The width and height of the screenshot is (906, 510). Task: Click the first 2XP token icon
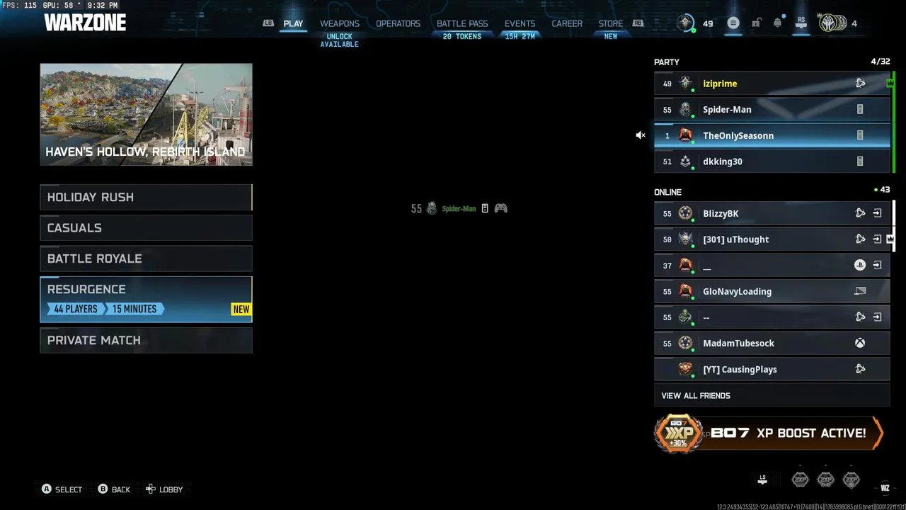coord(800,480)
